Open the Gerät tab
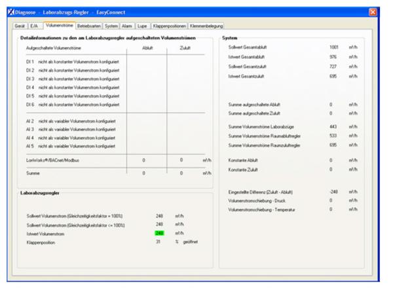393x296 pixels. click(x=20, y=26)
